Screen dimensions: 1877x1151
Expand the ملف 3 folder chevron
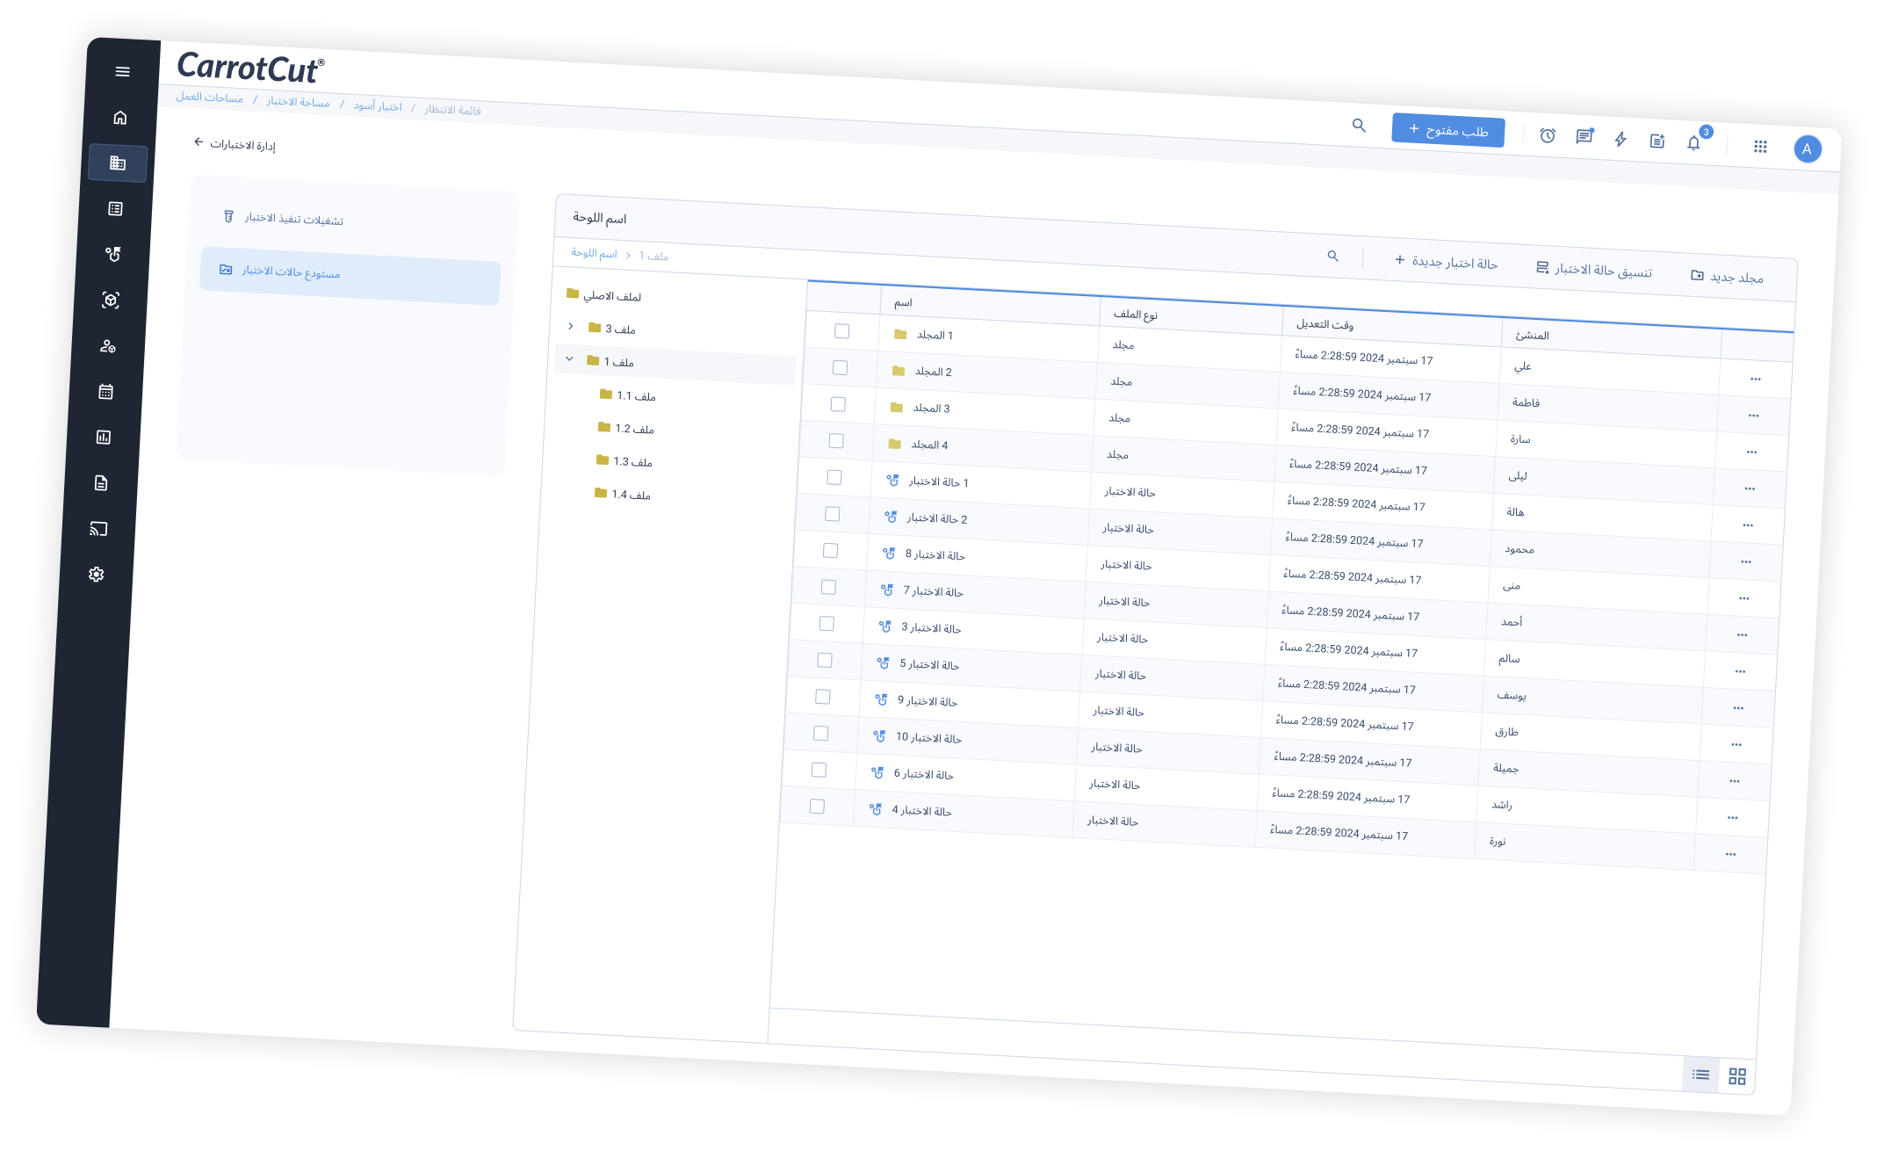[x=571, y=326]
